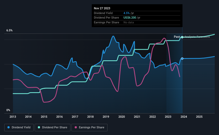Click the 2025 x-axis label

199,117
